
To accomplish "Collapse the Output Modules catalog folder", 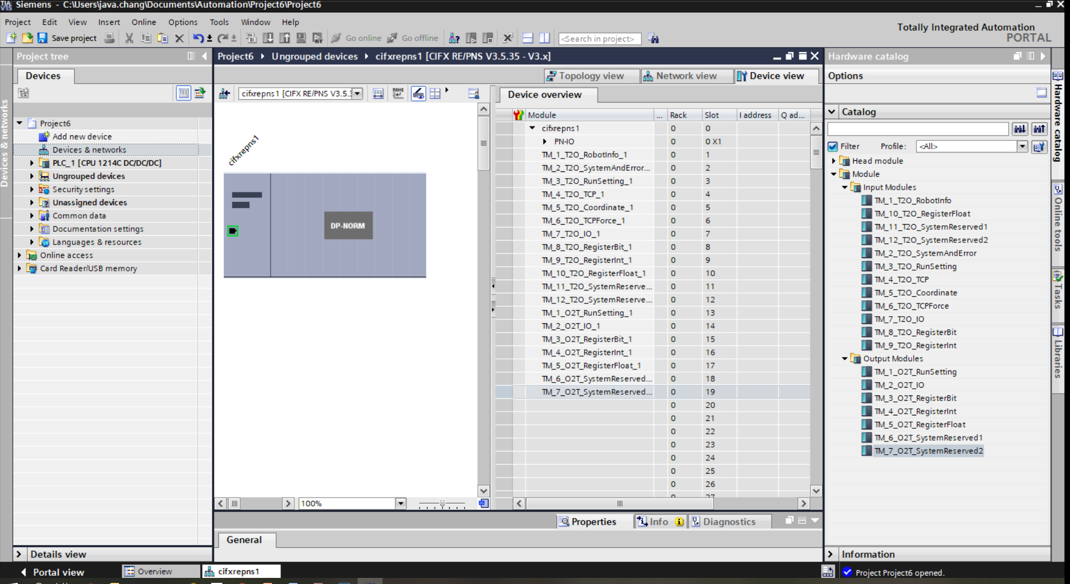I will tap(844, 358).
